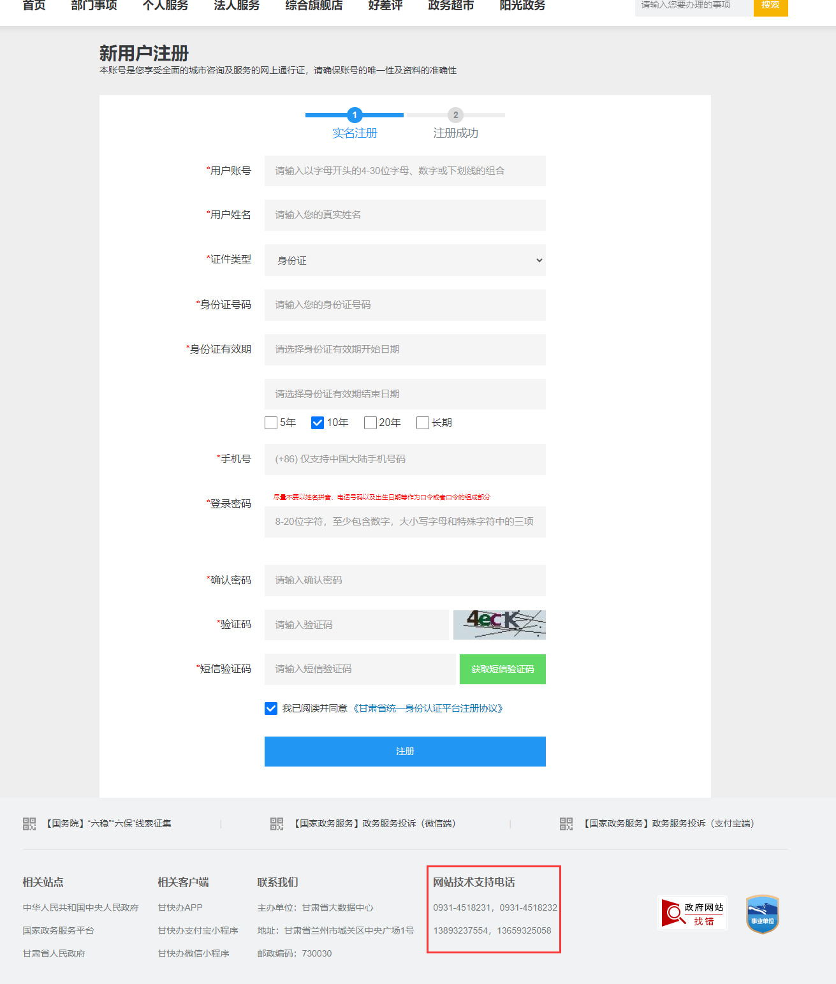This screenshot has width=836, height=984.
Task: Click the blue 事业单位 shield emblem
Action: (763, 914)
